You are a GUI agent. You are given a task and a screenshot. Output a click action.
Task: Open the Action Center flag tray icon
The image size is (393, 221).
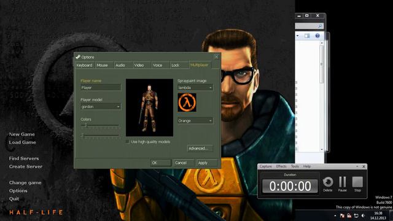tap(342, 215)
